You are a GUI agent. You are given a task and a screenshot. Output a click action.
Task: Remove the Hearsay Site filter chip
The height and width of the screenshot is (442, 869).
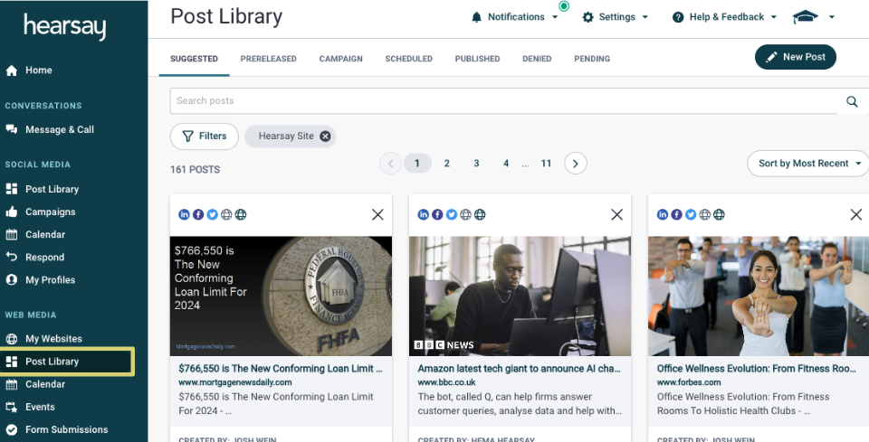(x=325, y=136)
